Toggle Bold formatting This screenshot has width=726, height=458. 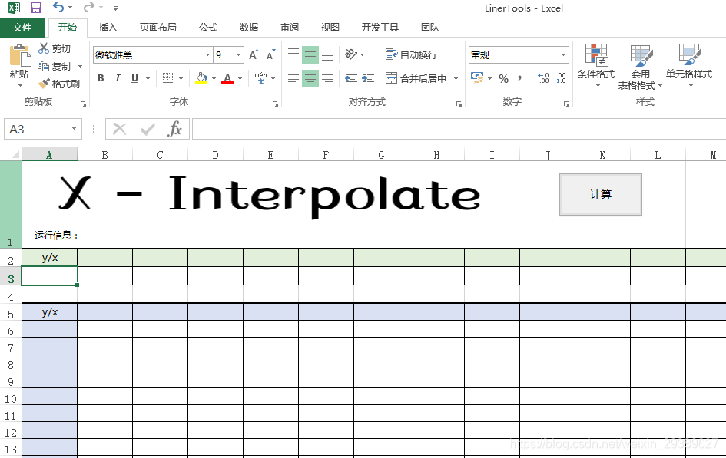(101, 78)
